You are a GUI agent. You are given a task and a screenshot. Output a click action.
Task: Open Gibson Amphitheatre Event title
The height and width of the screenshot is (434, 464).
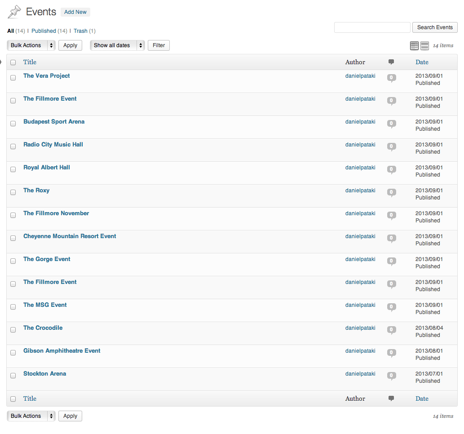[x=62, y=351]
